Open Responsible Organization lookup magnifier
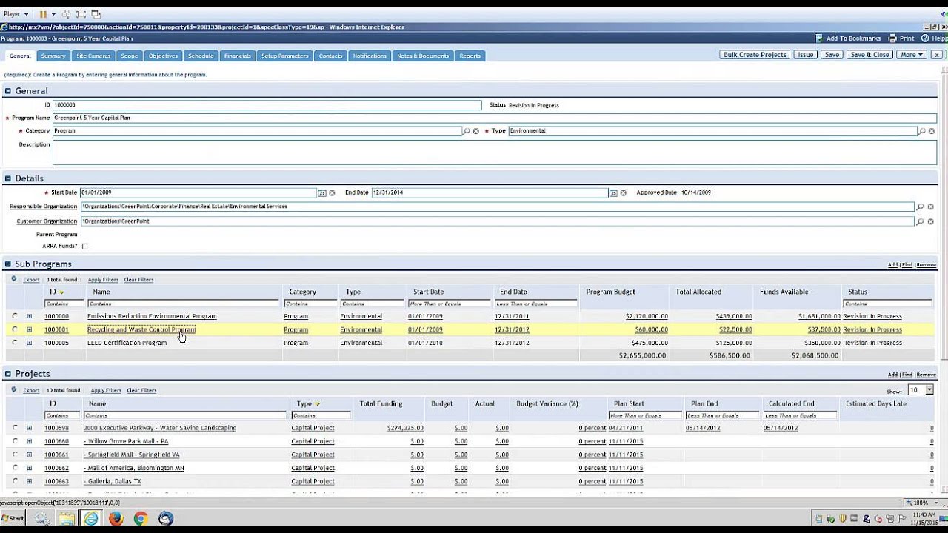The width and height of the screenshot is (948, 533). (921, 207)
